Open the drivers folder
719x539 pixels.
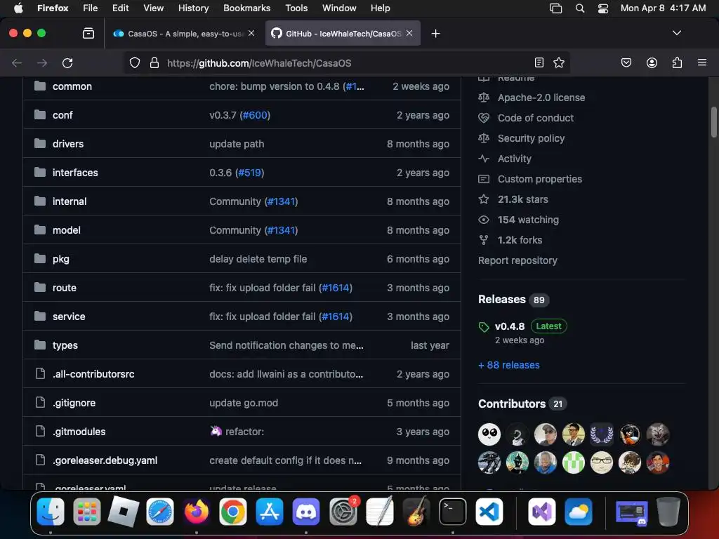pyautogui.click(x=68, y=144)
